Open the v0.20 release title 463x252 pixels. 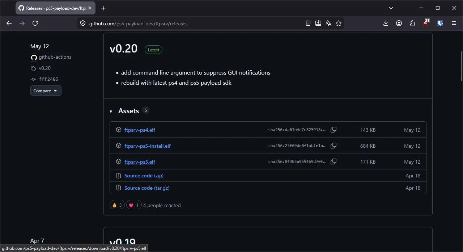[x=124, y=49]
